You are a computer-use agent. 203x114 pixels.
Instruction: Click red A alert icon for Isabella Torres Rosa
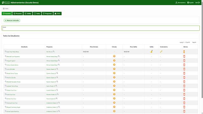click(184, 86)
